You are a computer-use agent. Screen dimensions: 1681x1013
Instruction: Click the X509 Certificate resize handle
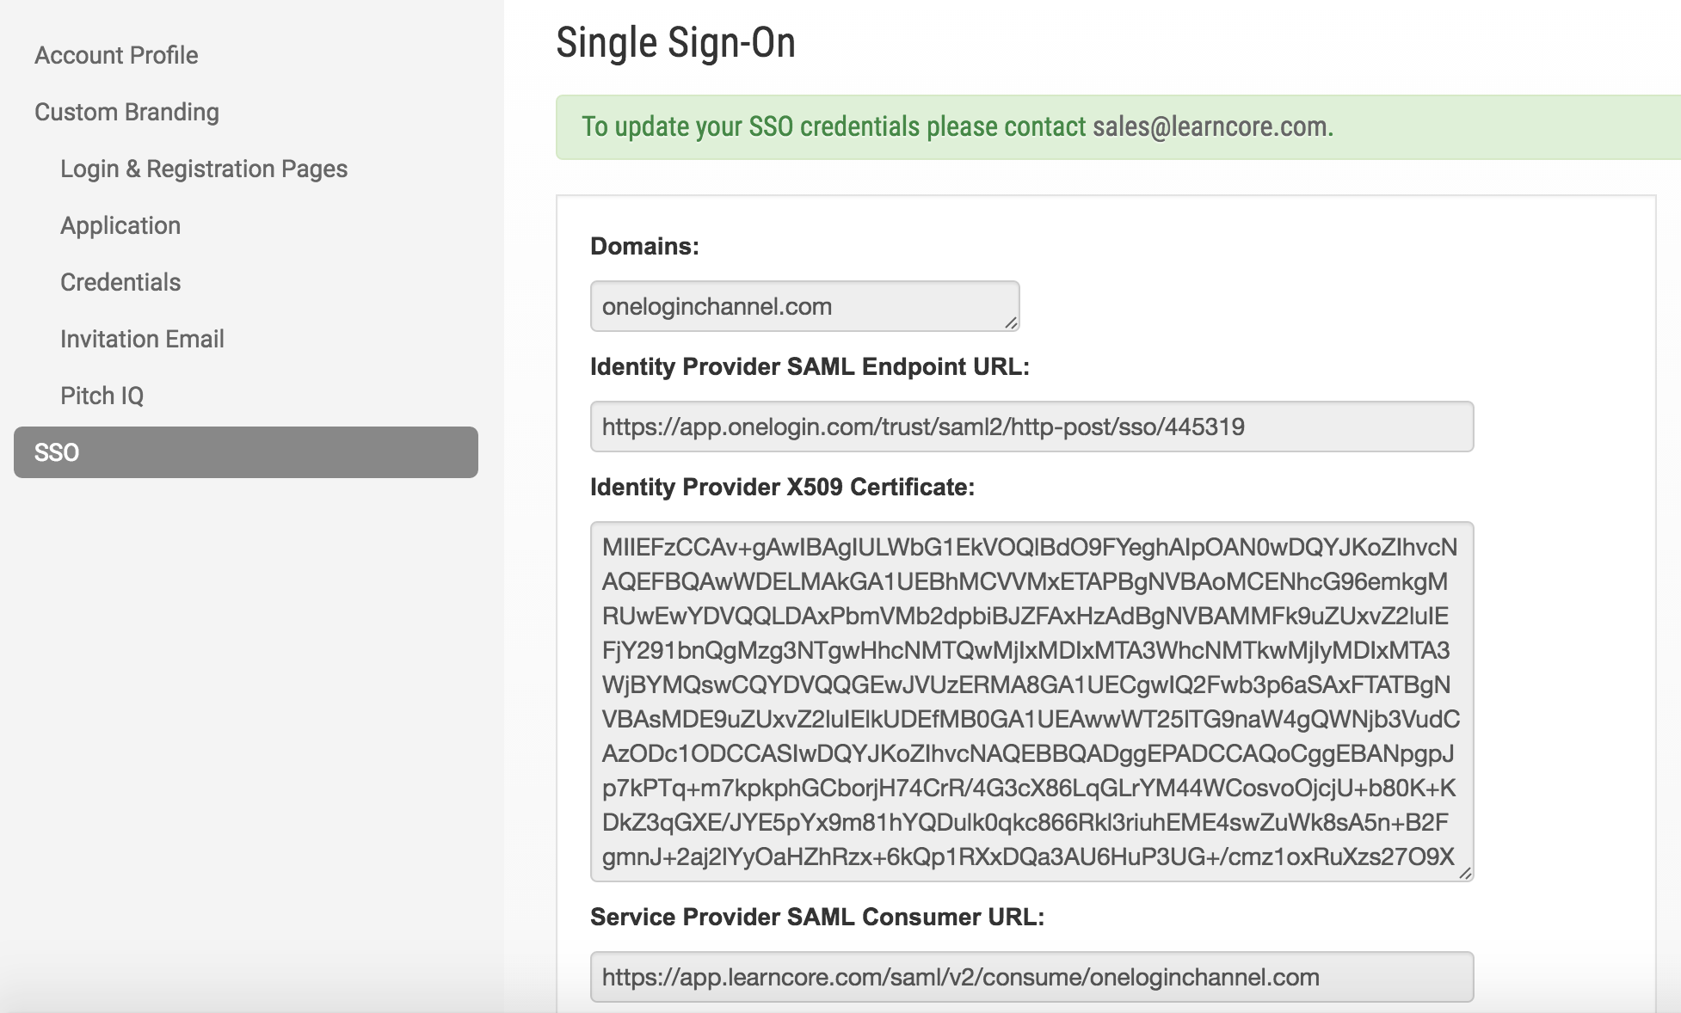[x=1465, y=873]
